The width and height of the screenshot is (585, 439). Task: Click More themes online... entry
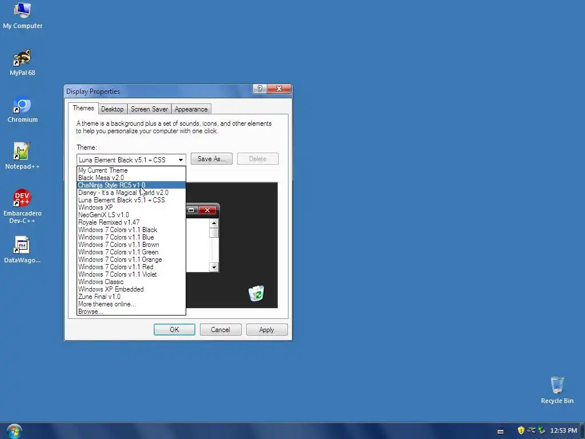[x=131, y=304]
